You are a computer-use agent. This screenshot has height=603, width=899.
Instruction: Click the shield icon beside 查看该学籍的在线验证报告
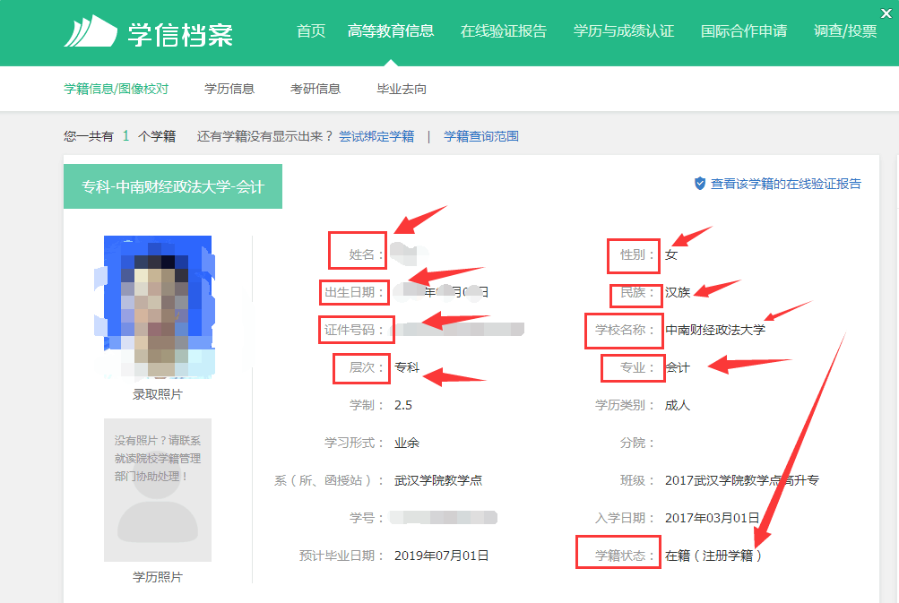(x=699, y=184)
